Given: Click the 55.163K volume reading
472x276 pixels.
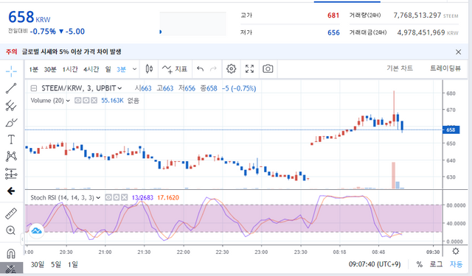Looking at the screenshot, I should (x=112, y=100).
